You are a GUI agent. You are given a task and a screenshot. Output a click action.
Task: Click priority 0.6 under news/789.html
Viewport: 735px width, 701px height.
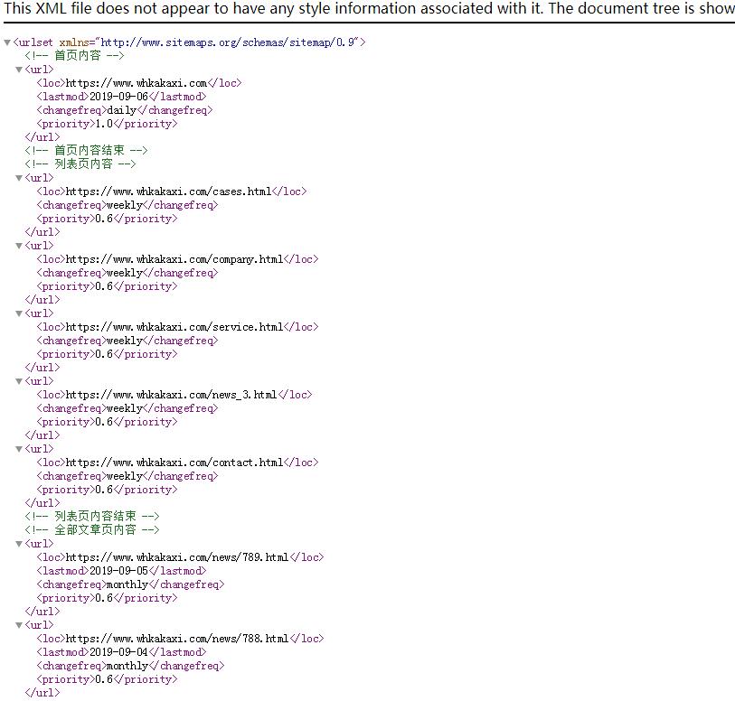104,598
